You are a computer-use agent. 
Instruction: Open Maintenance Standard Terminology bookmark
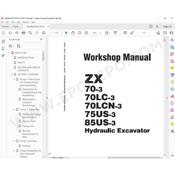pos(29,102)
